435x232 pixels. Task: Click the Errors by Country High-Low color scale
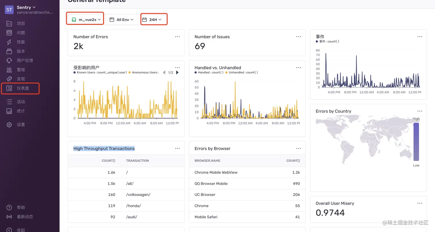(x=416, y=142)
